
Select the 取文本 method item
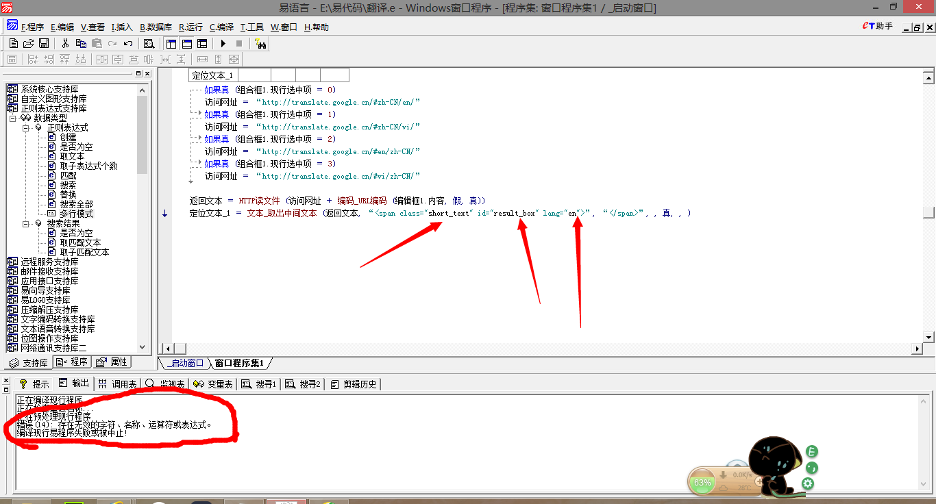(73, 156)
